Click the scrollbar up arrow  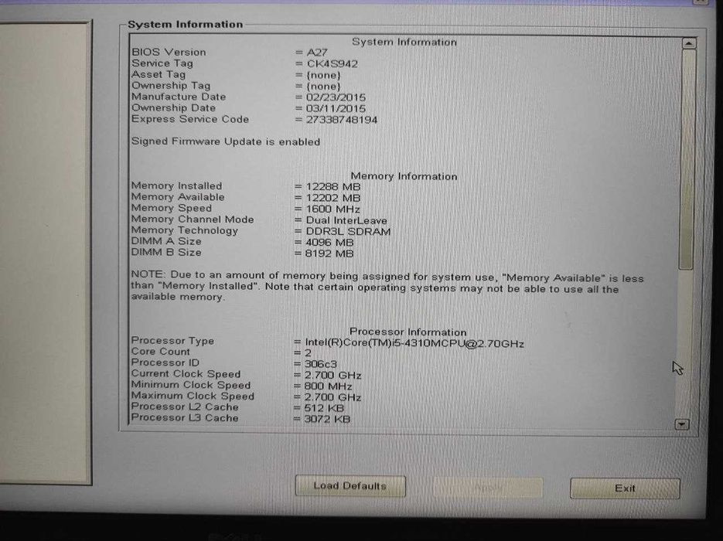(688, 43)
